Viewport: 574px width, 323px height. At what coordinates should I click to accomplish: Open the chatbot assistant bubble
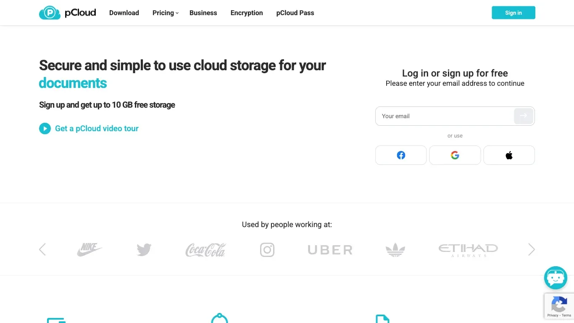point(556,278)
